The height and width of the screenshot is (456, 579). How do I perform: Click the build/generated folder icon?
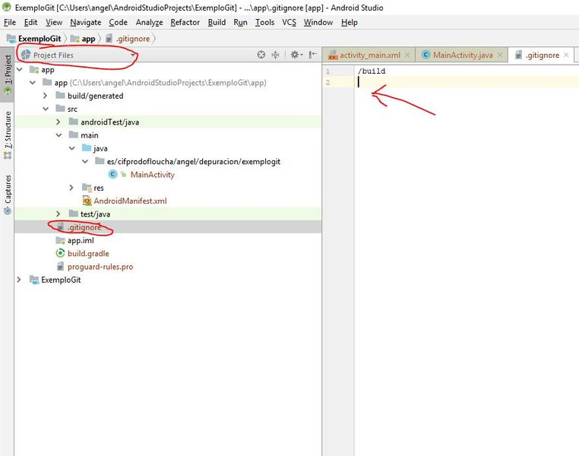(x=60, y=96)
